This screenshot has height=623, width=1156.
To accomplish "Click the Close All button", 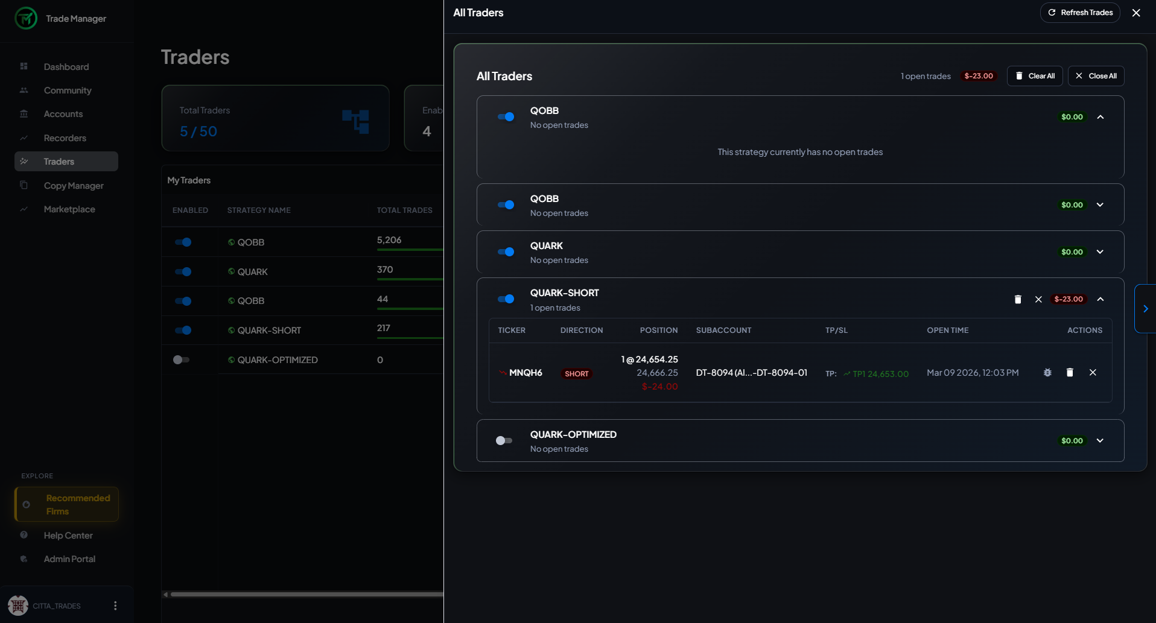I will click(1096, 75).
